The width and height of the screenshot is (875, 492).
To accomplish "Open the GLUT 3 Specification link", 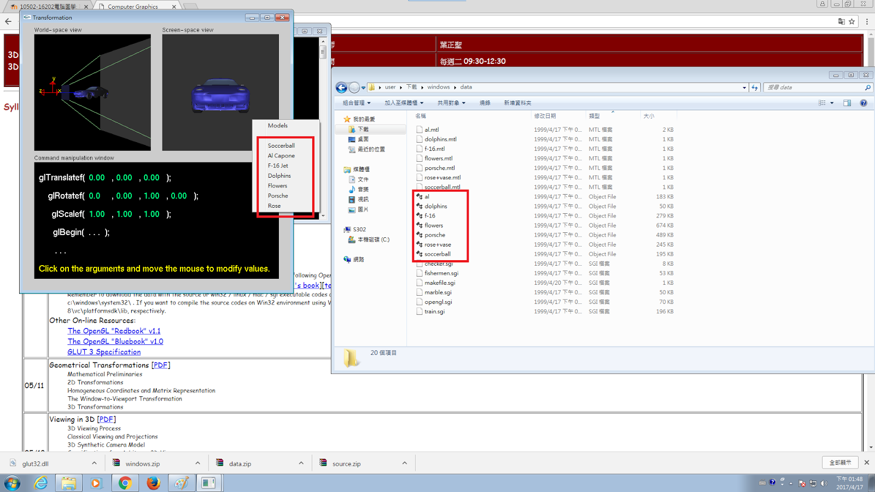I will (x=104, y=352).
